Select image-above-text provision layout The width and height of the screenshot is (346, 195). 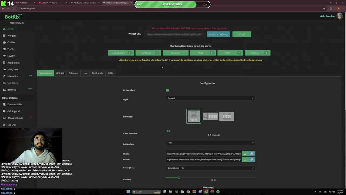194,116
